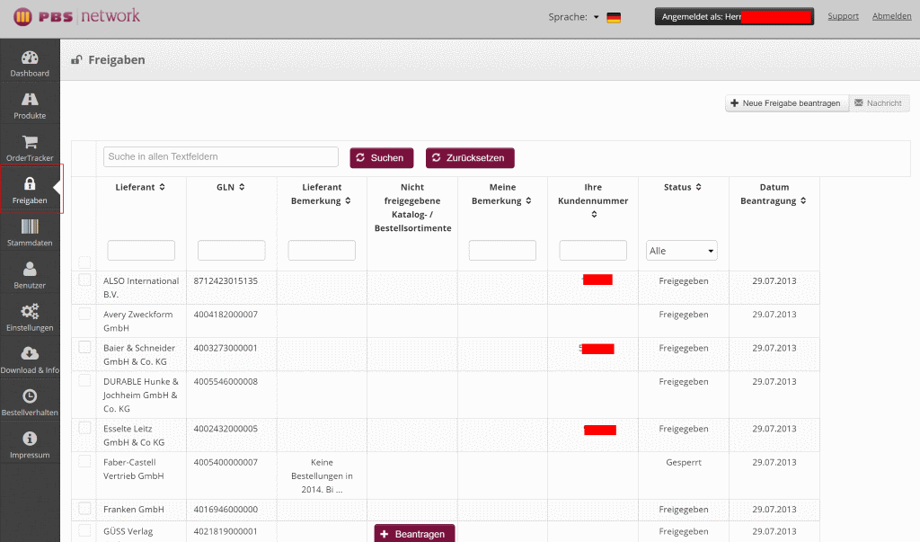Viewport: 920px width, 542px height.
Task: Open the Dashboard gauge icon
Action: click(30, 58)
